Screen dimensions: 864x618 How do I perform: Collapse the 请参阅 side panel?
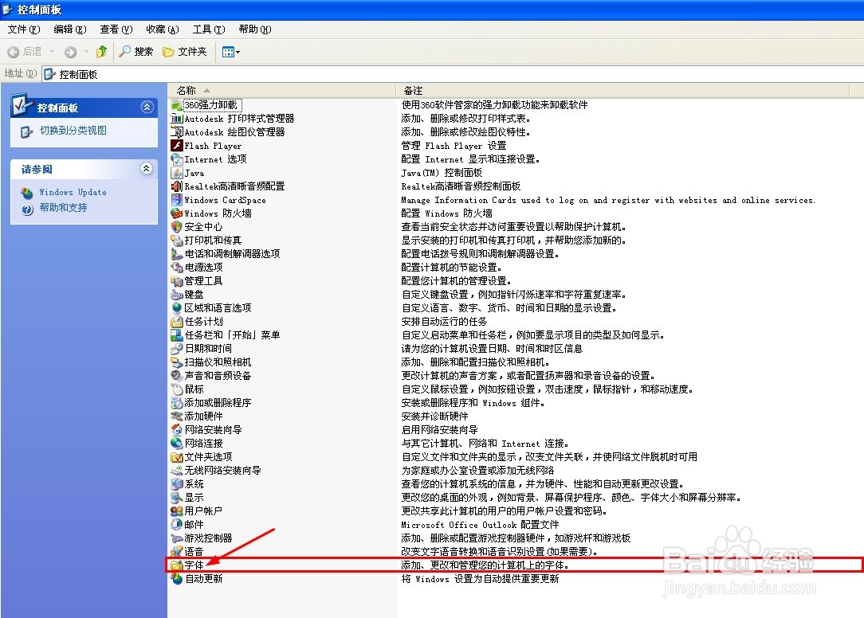tap(146, 168)
